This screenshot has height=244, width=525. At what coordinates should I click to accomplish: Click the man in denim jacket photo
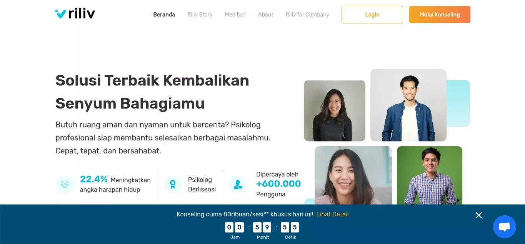coord(408,105)
